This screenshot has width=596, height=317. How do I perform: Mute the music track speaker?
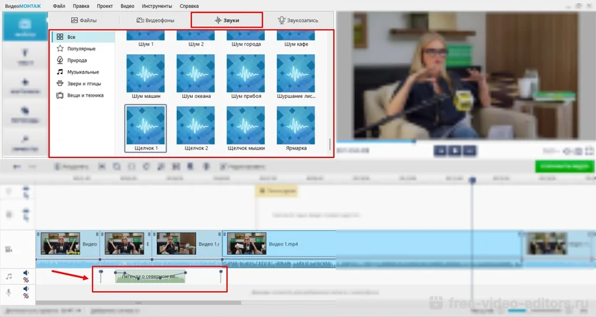[26, 273]
